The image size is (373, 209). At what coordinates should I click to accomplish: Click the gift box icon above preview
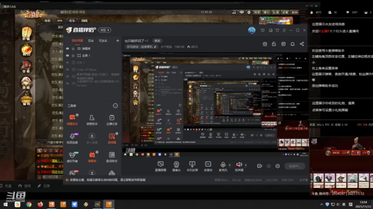(x=265, y=44)
